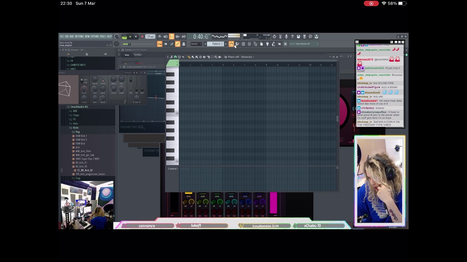Open the piano roll view icon

click(x=237, y=44)
